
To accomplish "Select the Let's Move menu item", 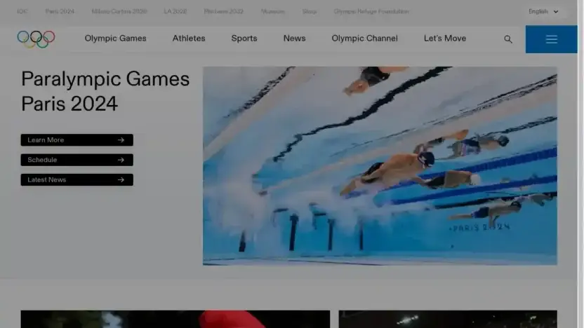I will click(445, 39).
